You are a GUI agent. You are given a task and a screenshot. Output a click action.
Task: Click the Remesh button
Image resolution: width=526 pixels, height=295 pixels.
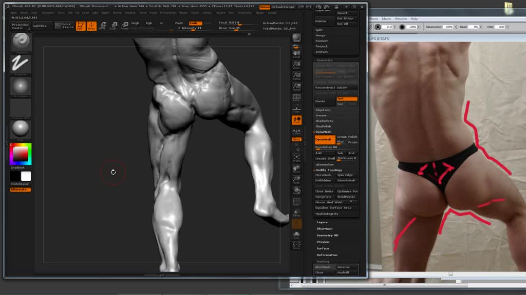322,41
